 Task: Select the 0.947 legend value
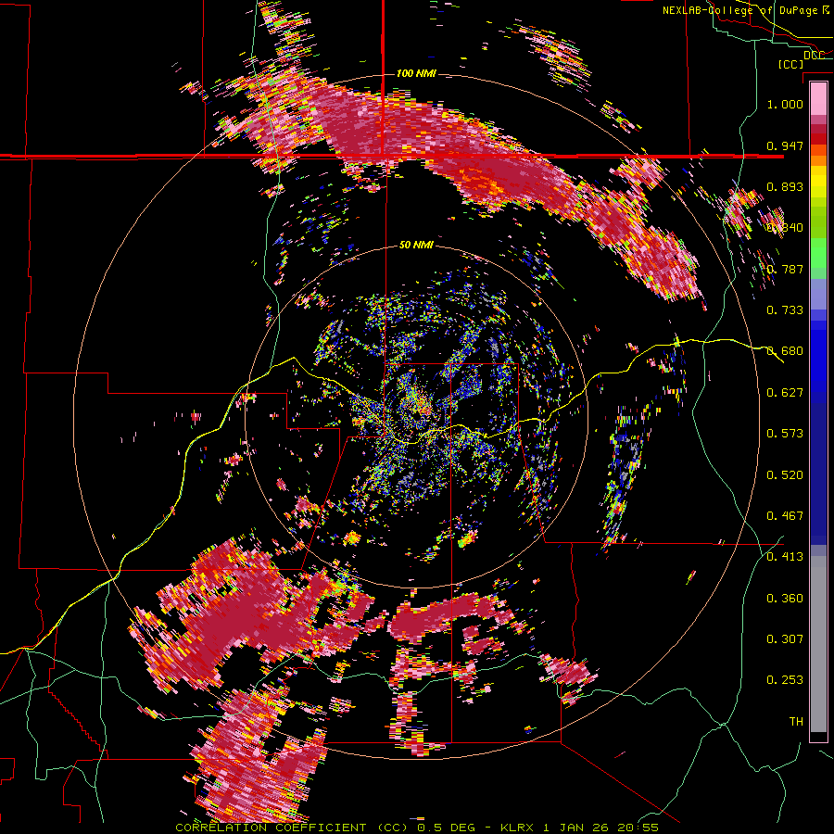[x=785, y=145]
